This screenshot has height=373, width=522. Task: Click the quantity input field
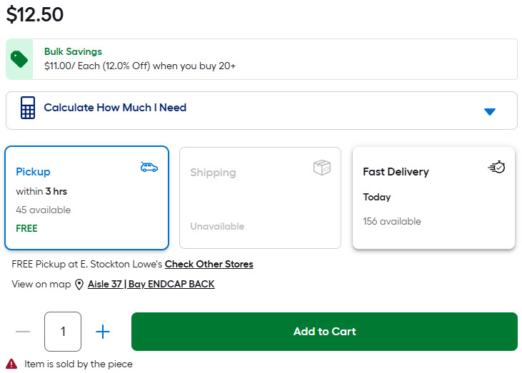[x=63, y=332]
